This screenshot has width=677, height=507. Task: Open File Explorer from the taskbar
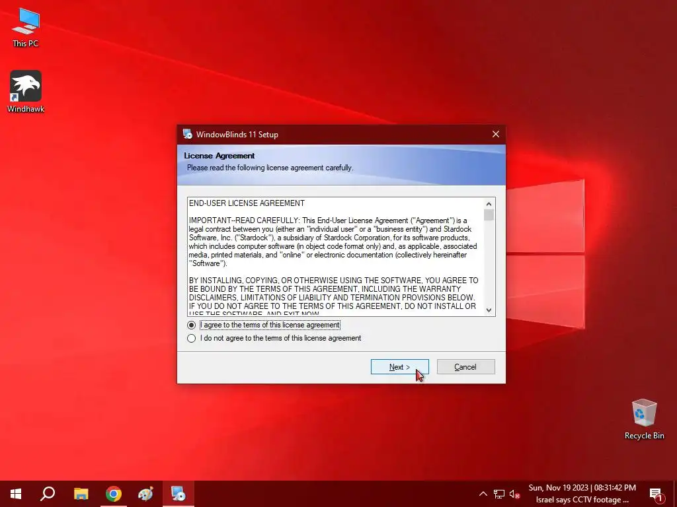click(x=81, y=494)
